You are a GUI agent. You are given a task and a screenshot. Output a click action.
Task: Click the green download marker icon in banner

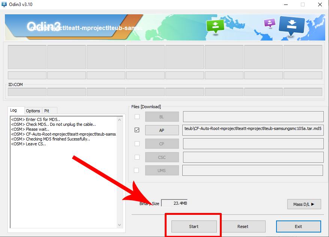[x=215, y=27]
